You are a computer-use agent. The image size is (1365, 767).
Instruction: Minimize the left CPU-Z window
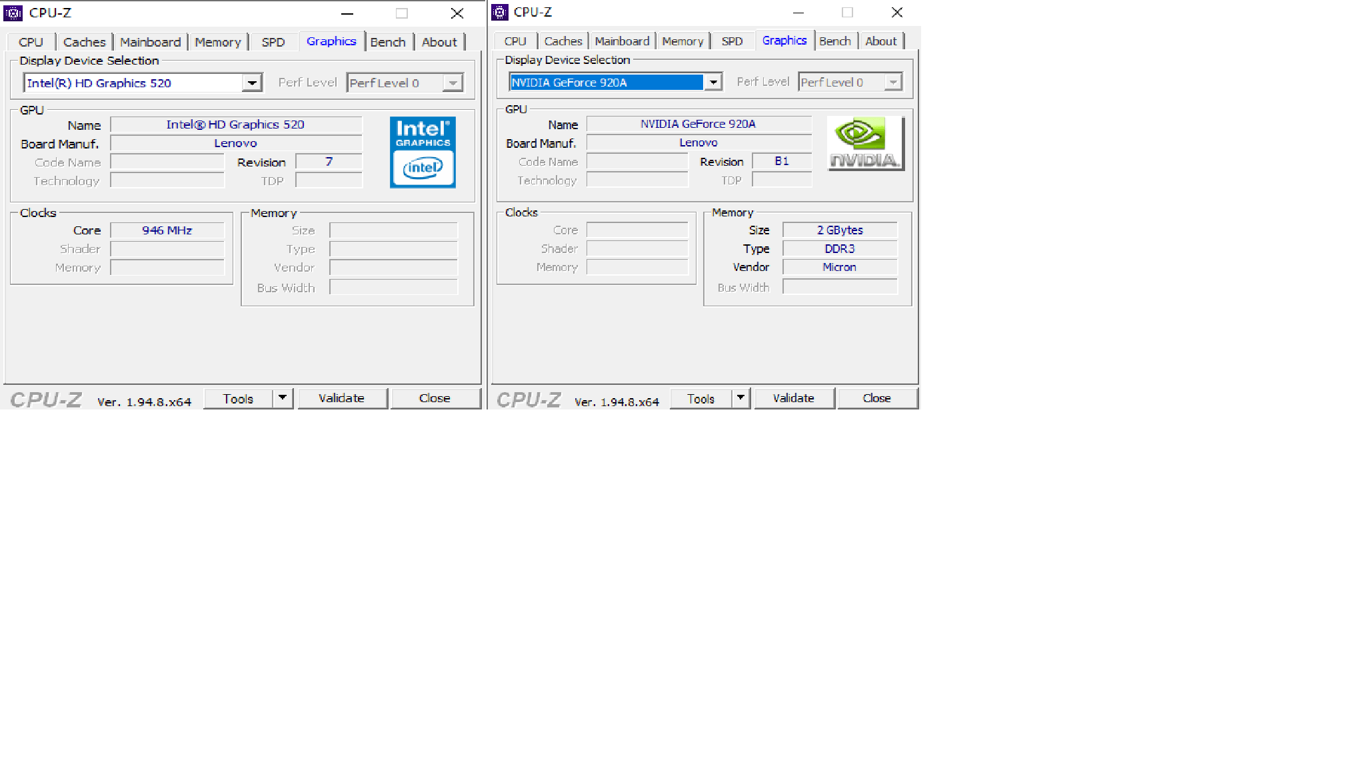(347, 13)
